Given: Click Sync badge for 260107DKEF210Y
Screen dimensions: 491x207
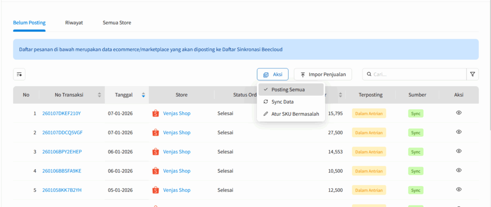Looking at the screenshot, I should pos(416,113).
